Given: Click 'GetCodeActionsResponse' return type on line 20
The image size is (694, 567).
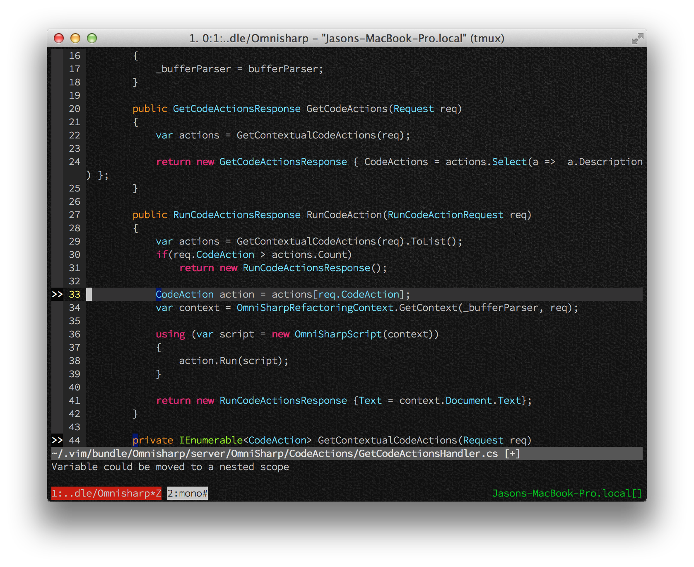Looking at the screenshot, I should [237, 109].
